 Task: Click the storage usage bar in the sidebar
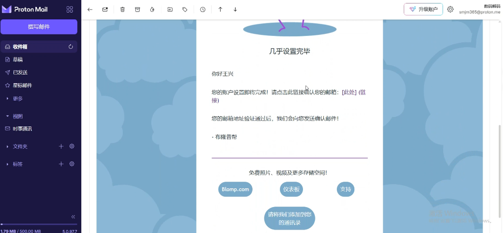39,225
